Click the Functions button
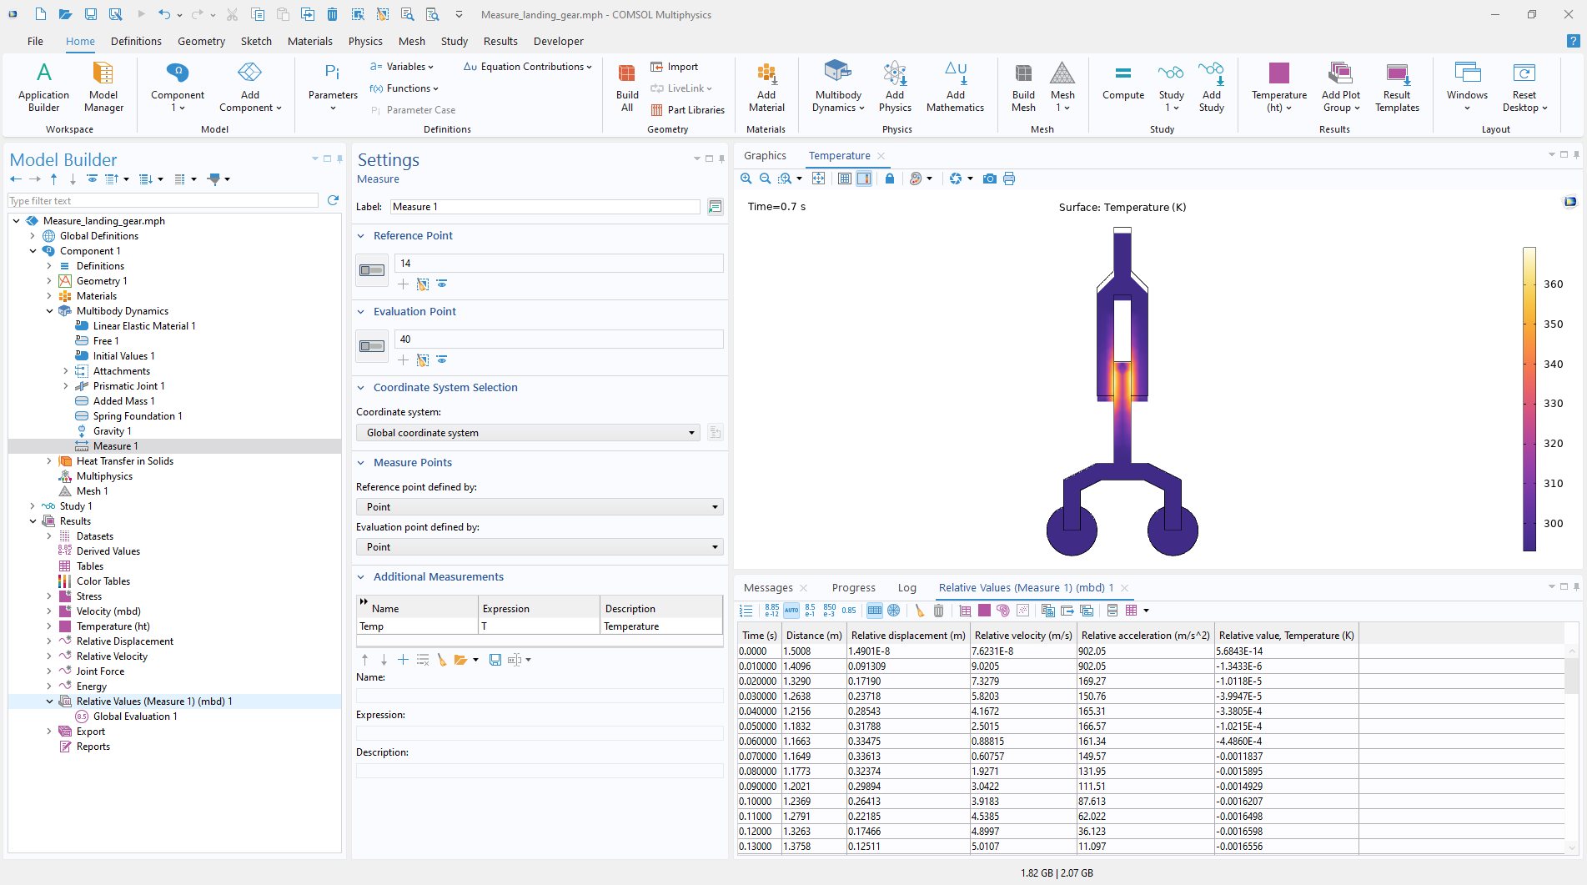Image resolution: width=1587 pixels, height=885 pixels. (x=404, y=88)
